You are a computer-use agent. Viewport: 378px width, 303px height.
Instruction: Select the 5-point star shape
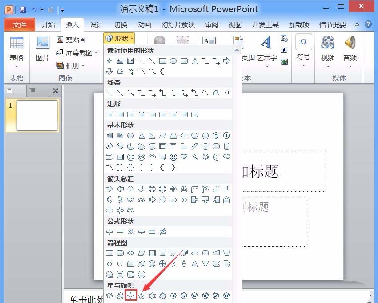142,295
